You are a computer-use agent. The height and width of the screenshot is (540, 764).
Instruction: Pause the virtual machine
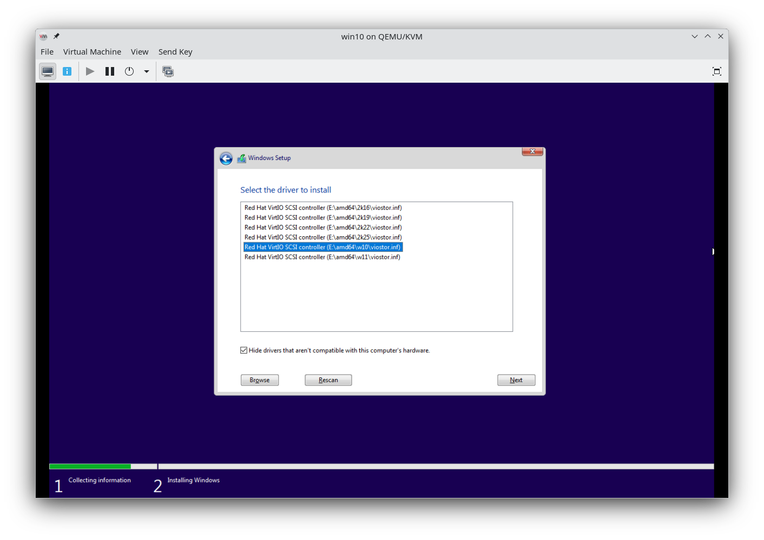tap(110, 71)
